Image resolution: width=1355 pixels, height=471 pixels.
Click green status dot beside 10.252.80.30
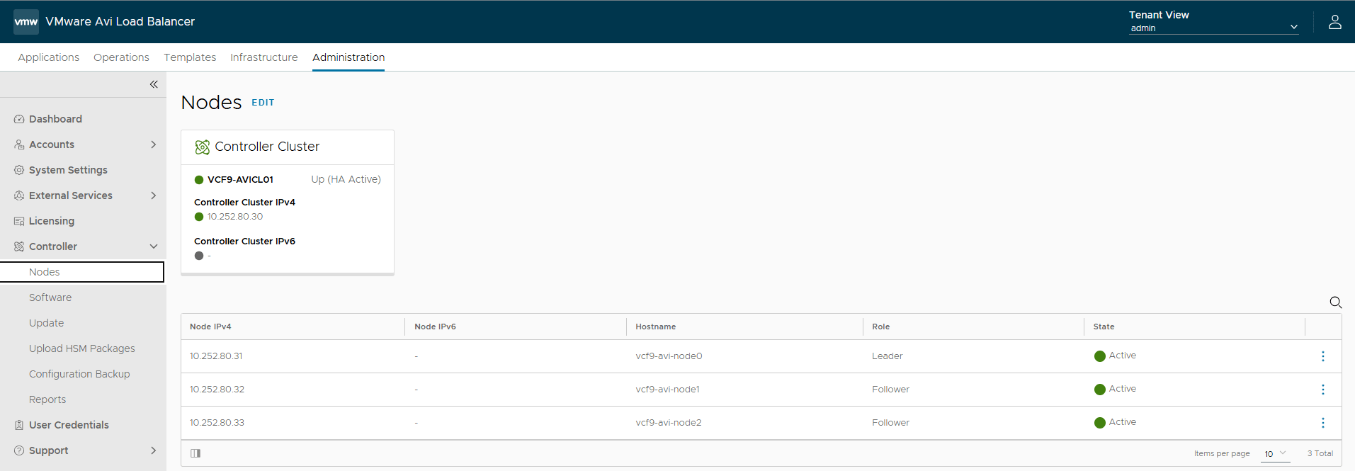[x=199, y=217]
